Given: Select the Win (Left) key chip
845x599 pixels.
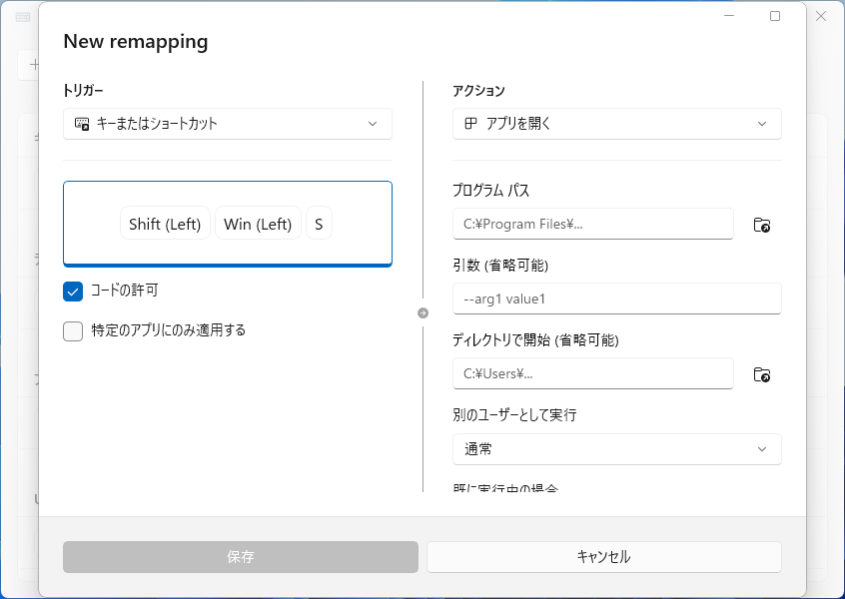Looking at the screenshot, I should click(x=258, y=223).
